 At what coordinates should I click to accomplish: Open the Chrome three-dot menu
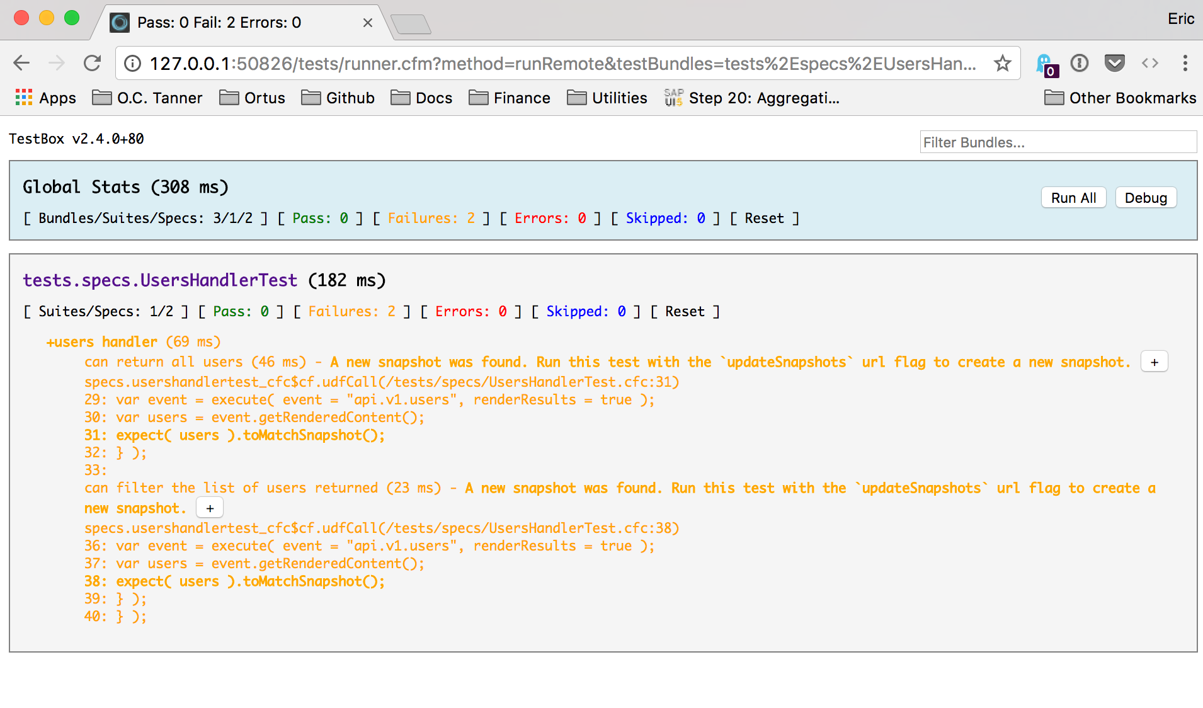point(1185,63)
